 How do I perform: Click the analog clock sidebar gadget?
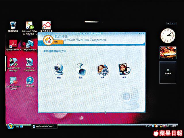pyautogui.click(x=167, y=36)
